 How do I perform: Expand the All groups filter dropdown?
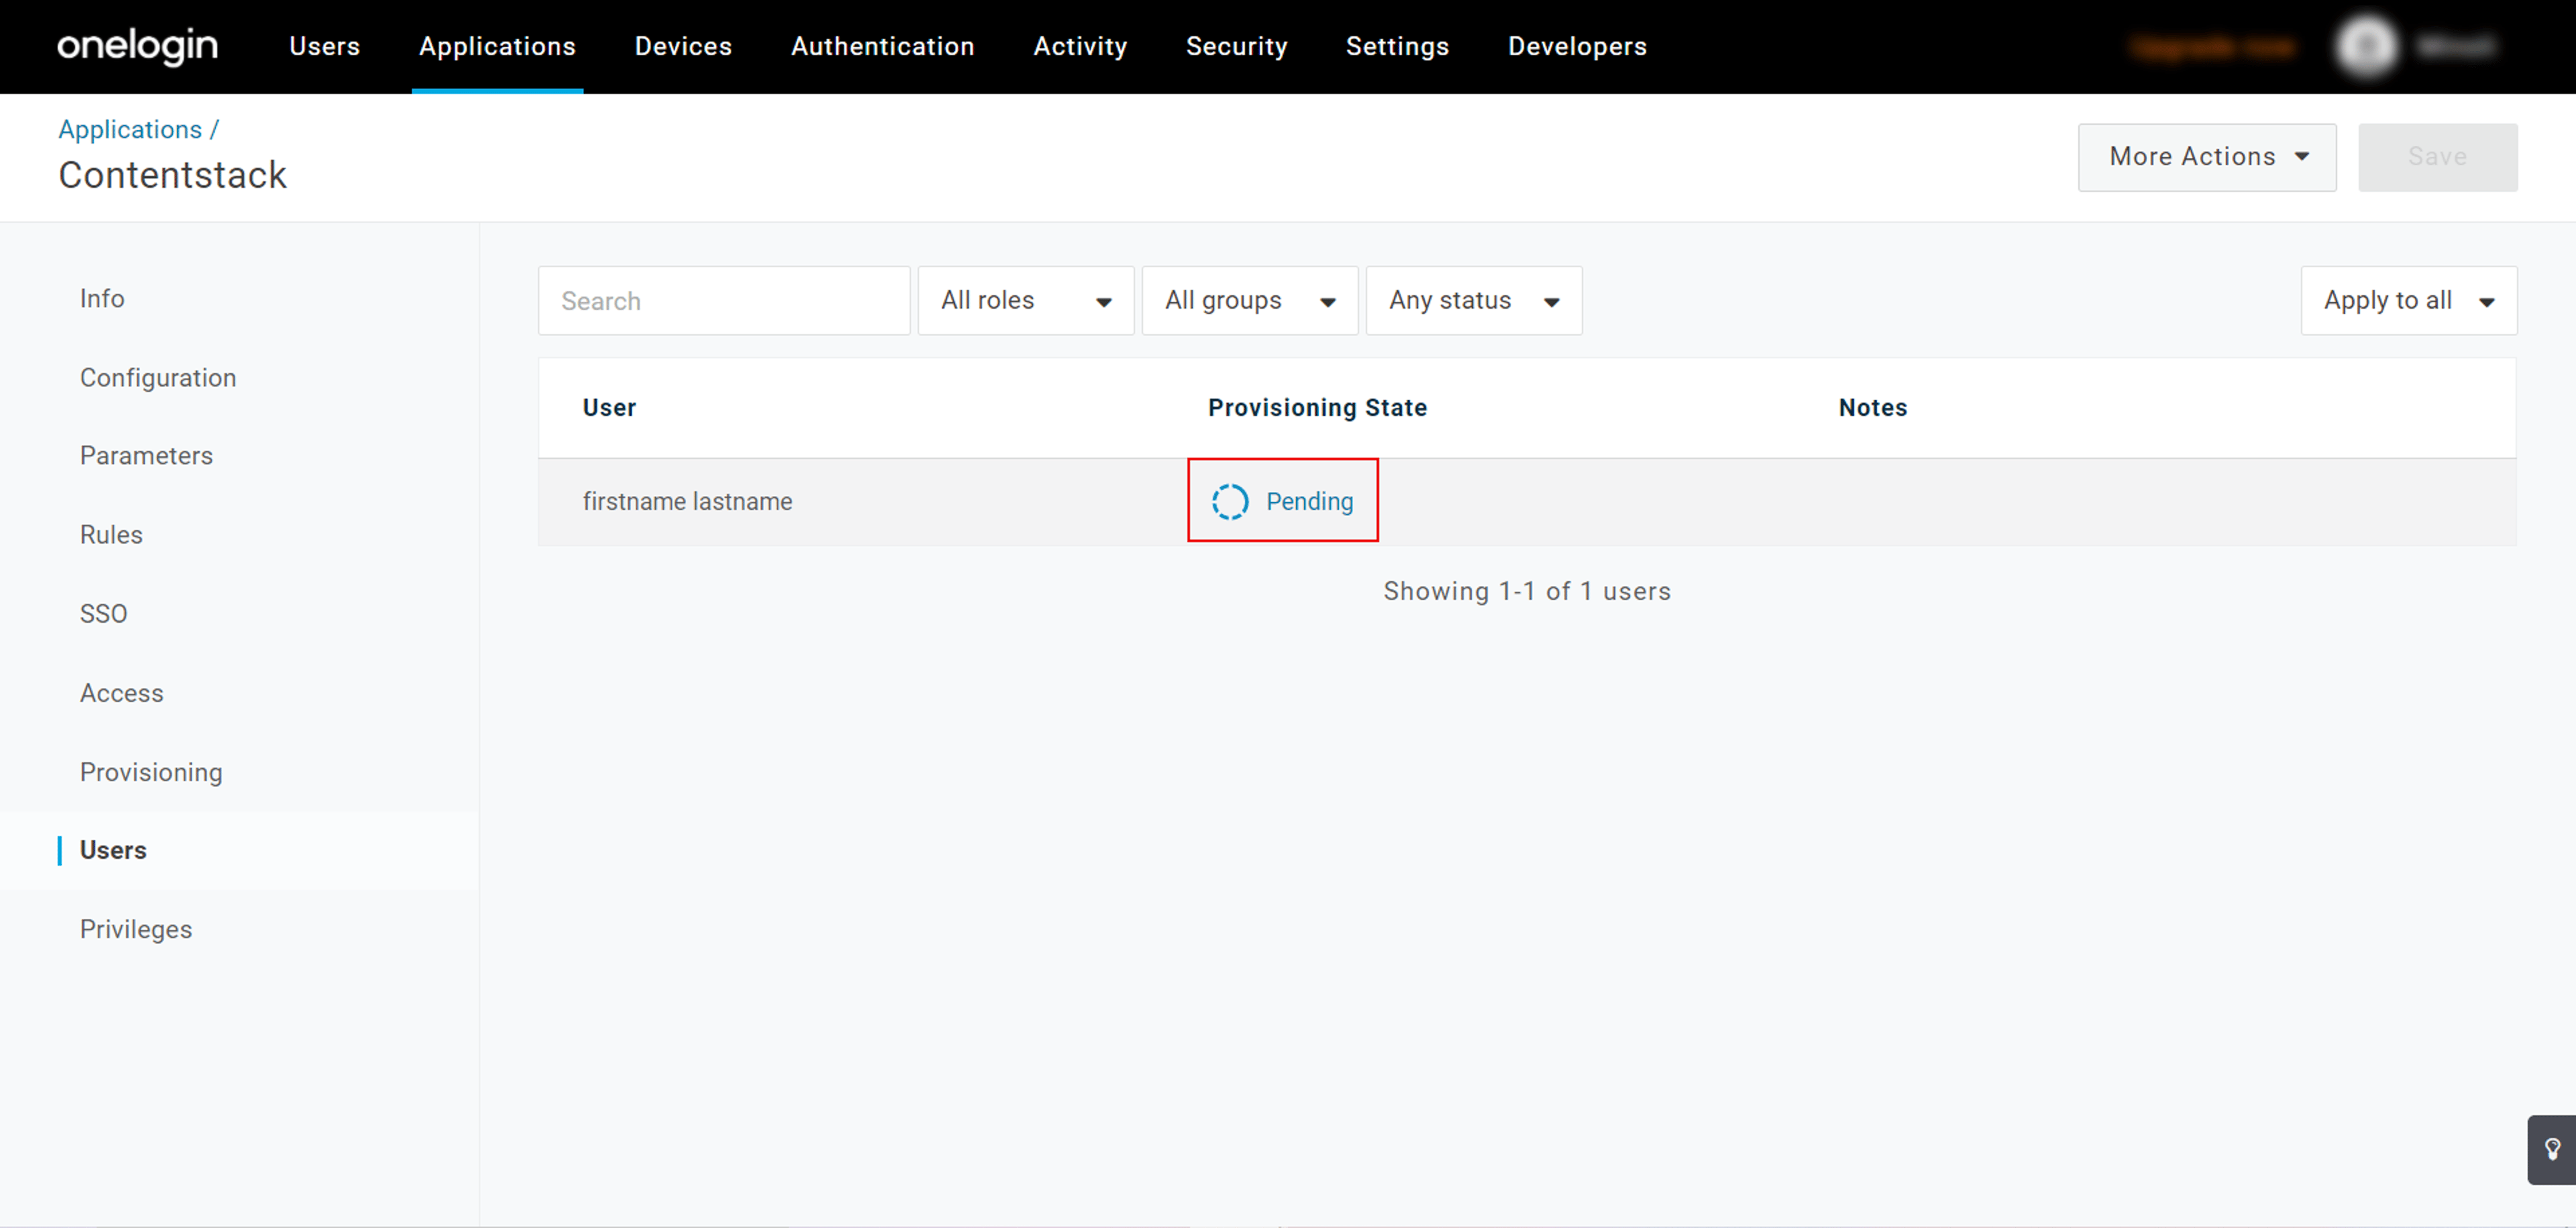tap(1249, 300)
